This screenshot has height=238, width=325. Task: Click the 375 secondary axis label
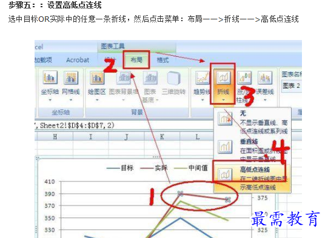click(x=263, y=198)
